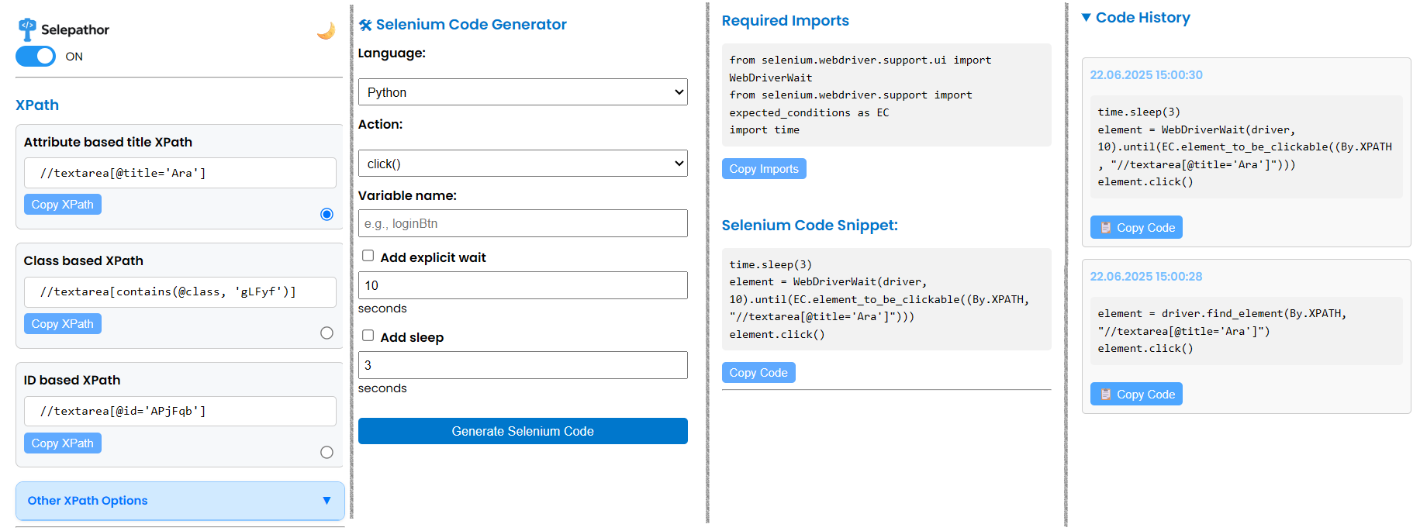Select the Attribute based title XPath radio
Image resolution: width=1420 pixels, height=531 pixels.
click(326, 215)
